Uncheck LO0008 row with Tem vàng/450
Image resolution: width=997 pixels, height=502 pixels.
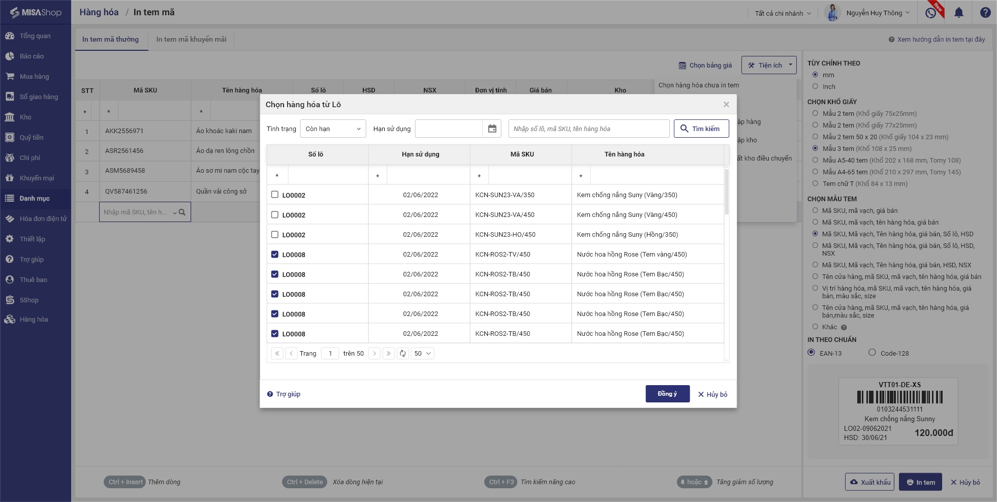tap(275, 255)
